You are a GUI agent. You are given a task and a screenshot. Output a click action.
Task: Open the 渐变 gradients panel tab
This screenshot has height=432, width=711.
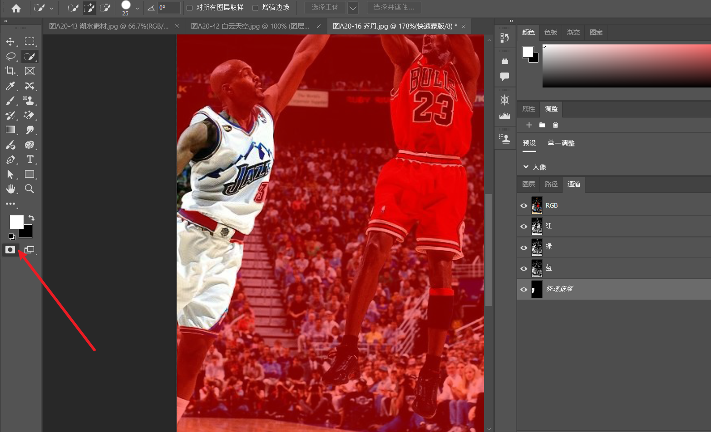[573, 32]
